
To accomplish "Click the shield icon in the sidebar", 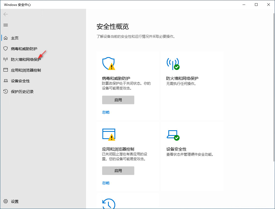I will pos(6,48).
